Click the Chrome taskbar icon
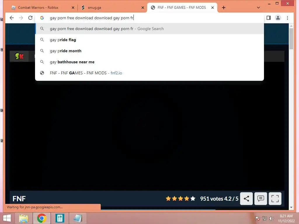 41,218
